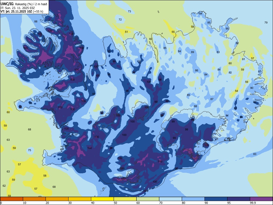Click the '99.9' legend tick label
Viewport: 273px width, 205px height.
pyautogui.click(x=253, y=203)
